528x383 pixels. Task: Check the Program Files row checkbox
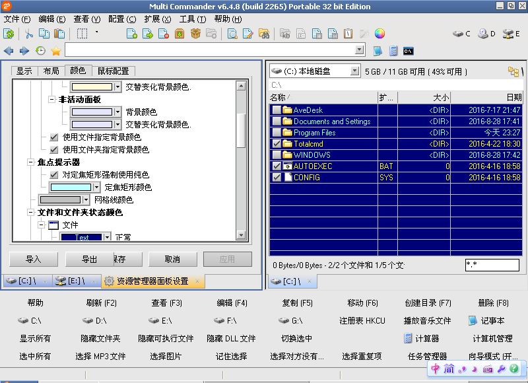pos(277,132)
